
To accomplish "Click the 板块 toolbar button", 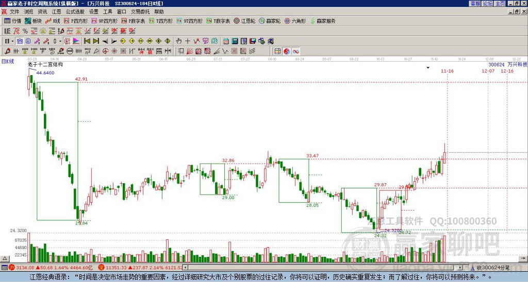I will 34,21.
